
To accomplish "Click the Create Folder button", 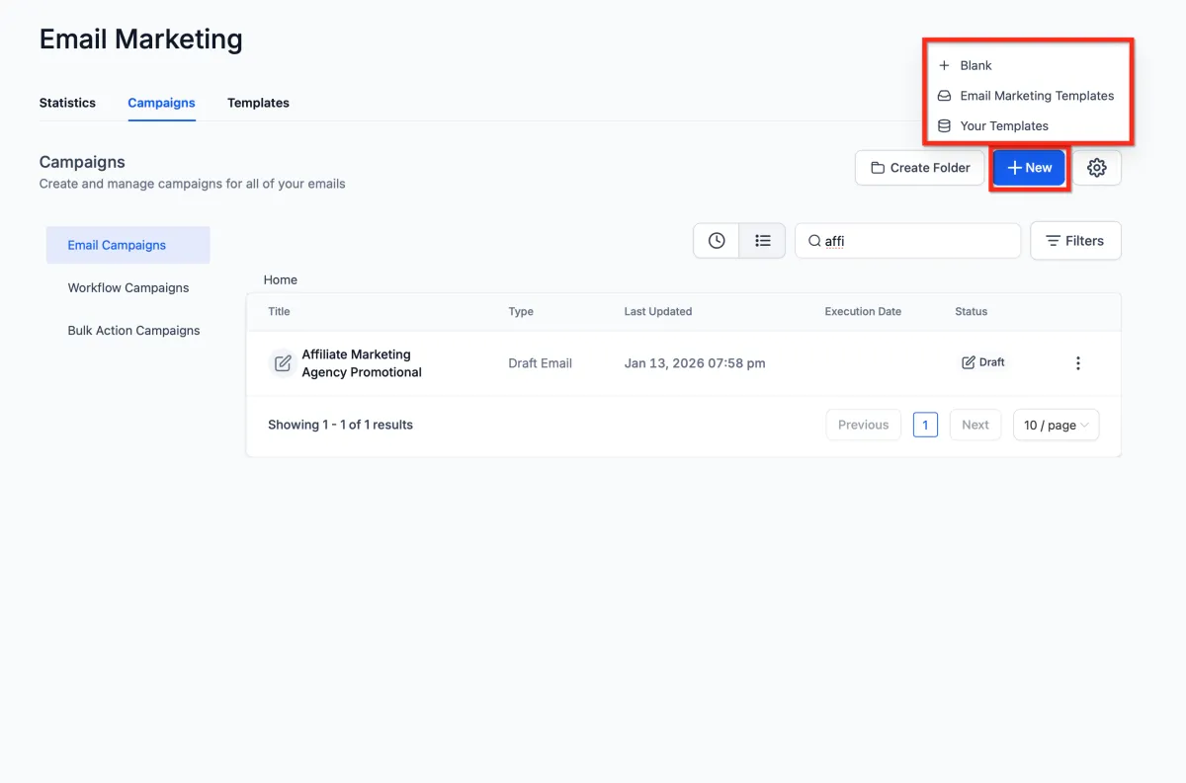I will click(x=920, y=168).
